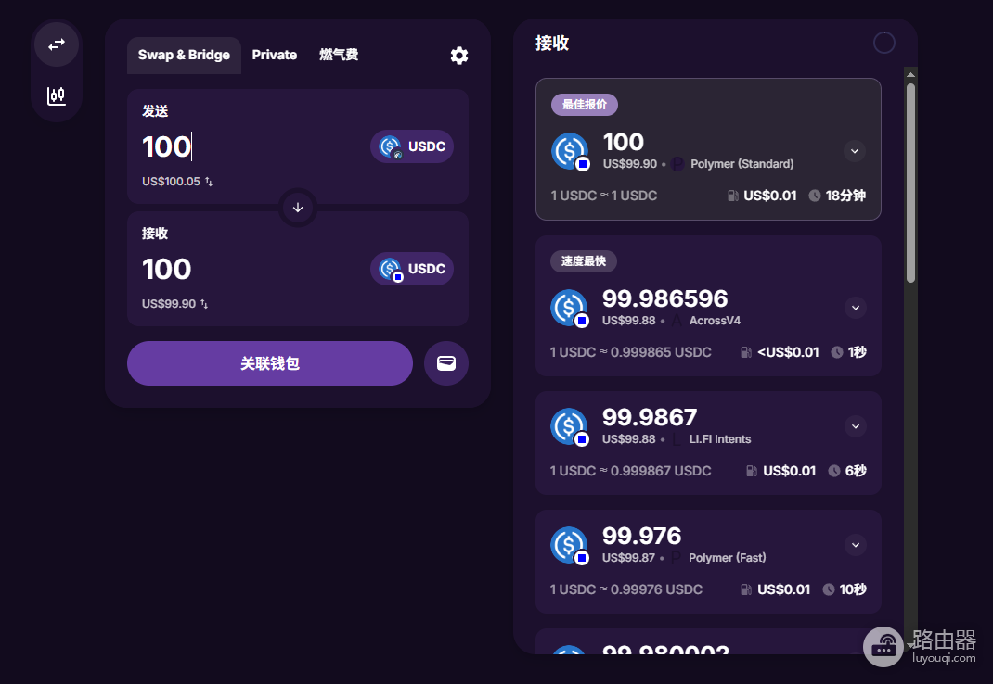This screenshot has height=684, width=993.
Task: Switch to the Swap & Bridge tab
Action: pos(184,55)
